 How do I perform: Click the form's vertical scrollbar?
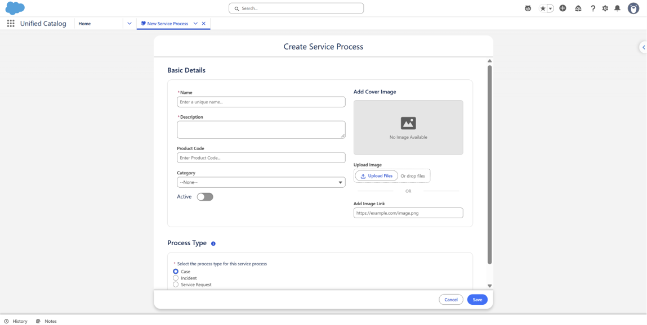click(489, 165)
